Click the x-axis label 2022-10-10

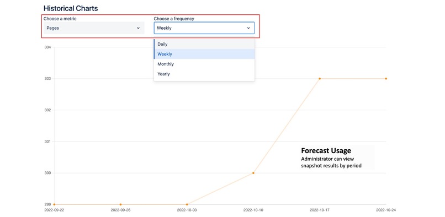tap(253, 210)
